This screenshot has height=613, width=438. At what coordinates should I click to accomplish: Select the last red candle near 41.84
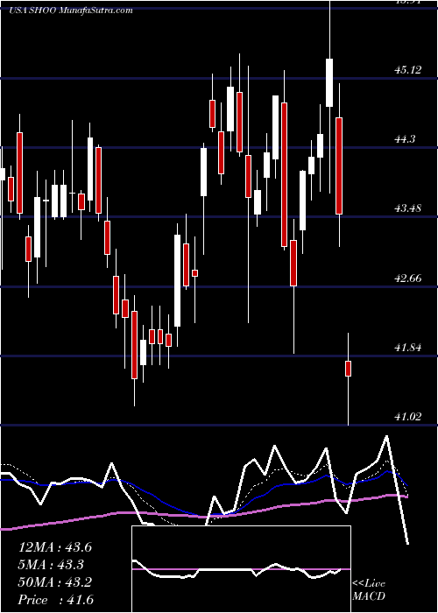348,369
